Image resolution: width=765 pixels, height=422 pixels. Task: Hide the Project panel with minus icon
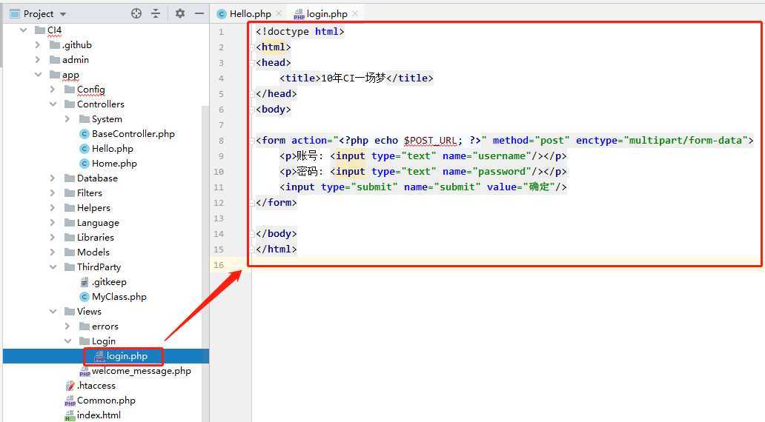(x=199, y=13)
